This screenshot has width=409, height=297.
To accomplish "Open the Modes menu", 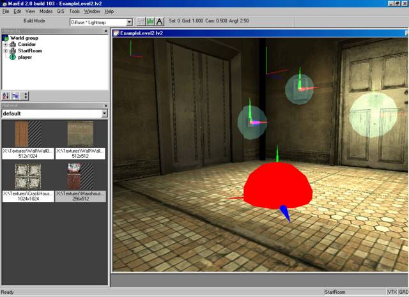I will [46, 11].
